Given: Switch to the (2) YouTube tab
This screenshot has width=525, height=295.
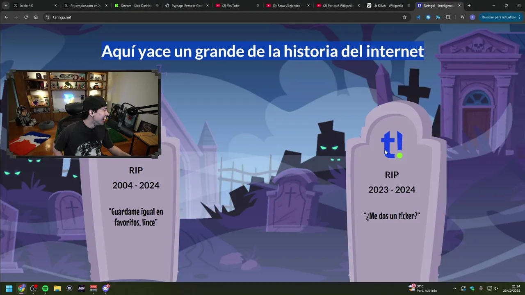Looking at the screenshot, I should click(237, 6).
